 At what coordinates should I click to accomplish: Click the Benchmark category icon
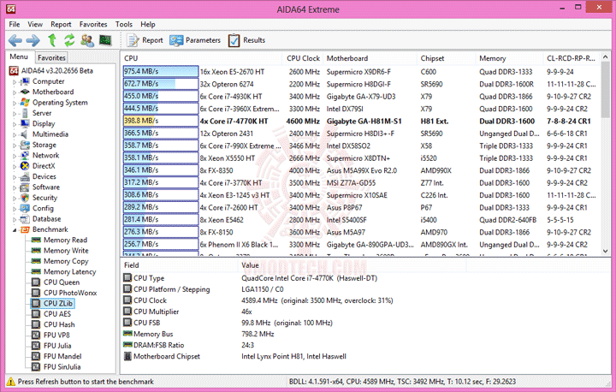coord(25,229)
